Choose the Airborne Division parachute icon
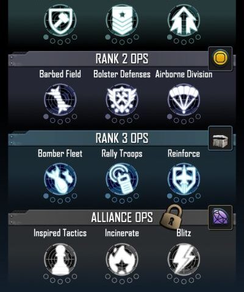The image size is (244, 292). pyautogui.click(x=184, y=100)
